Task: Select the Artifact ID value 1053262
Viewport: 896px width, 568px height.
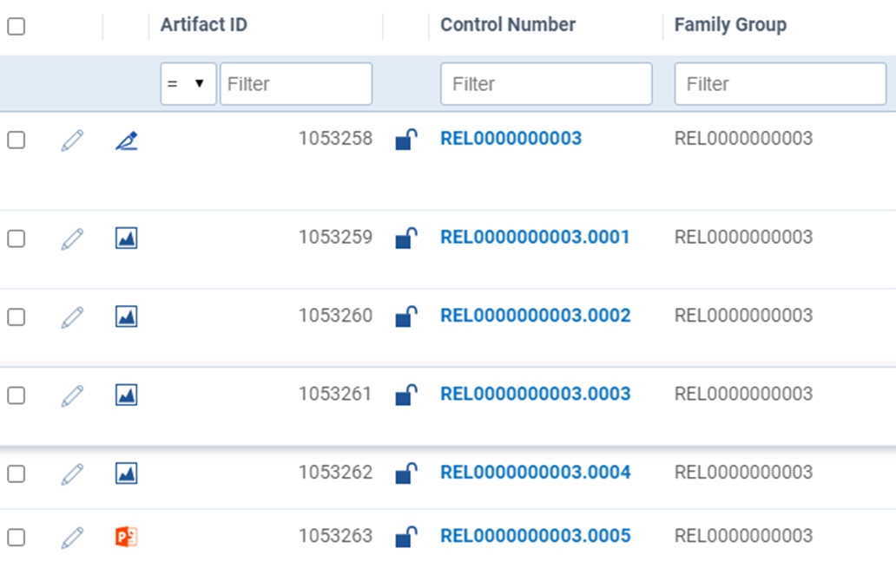Action: 335,472
